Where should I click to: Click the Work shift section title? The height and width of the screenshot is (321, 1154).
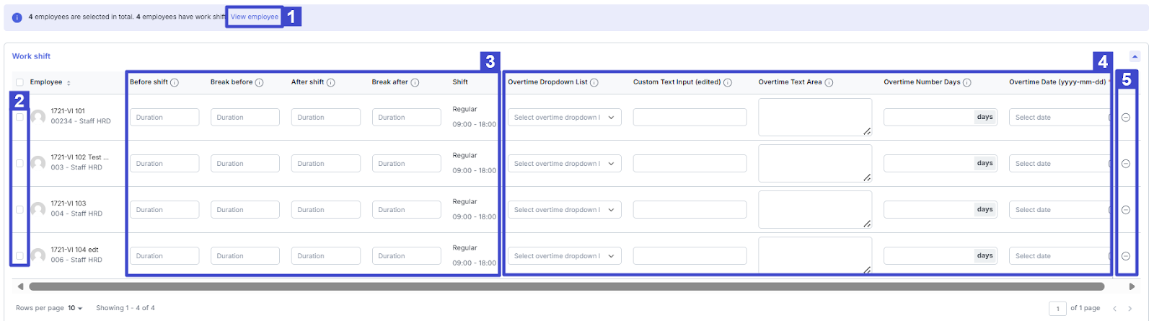31,56
